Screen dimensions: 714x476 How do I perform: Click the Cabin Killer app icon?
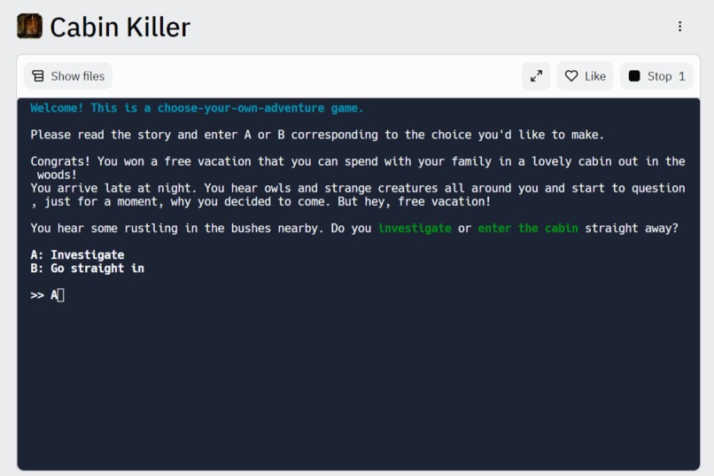click(29, 26)
